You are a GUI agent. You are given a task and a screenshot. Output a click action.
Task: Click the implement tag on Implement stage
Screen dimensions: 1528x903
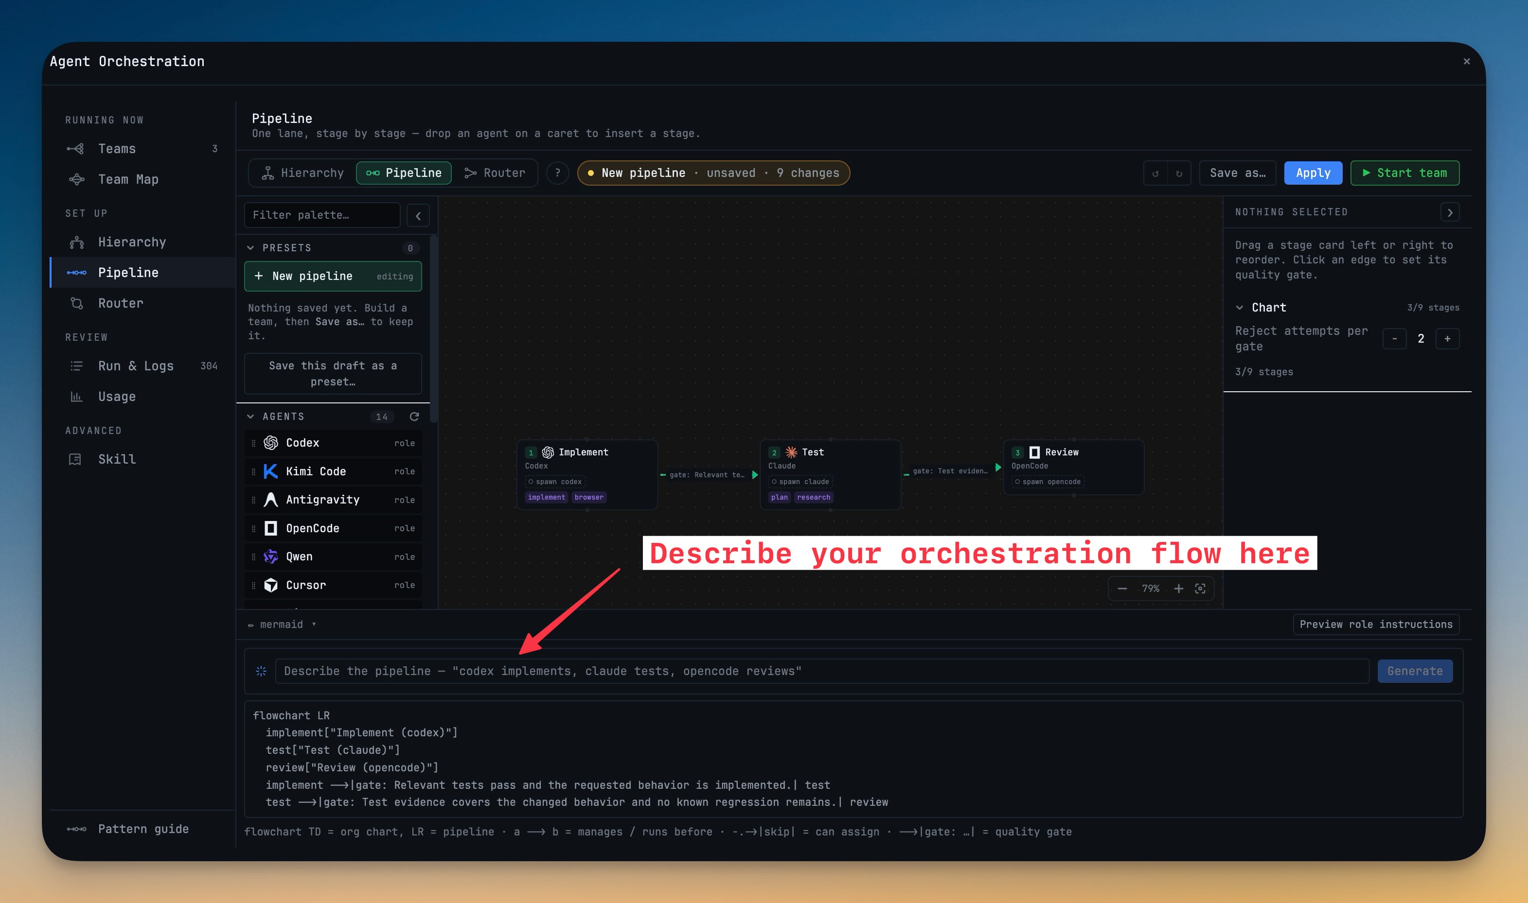tap(547, 497)
